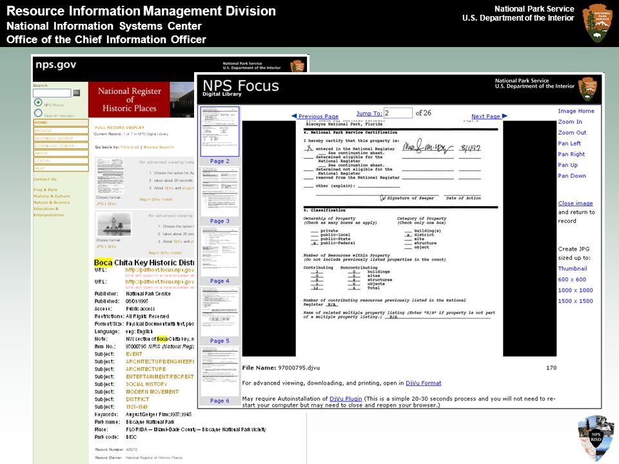619x464 pixels.
Task: Click the Boca Chita Key Historic District title
Action: click(144, 263)
